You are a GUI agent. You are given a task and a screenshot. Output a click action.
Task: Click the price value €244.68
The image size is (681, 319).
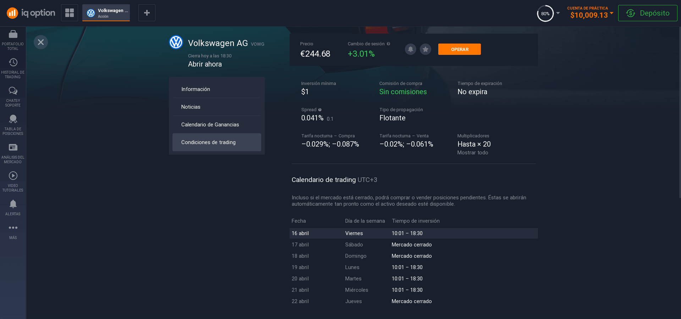pos(315,54)
